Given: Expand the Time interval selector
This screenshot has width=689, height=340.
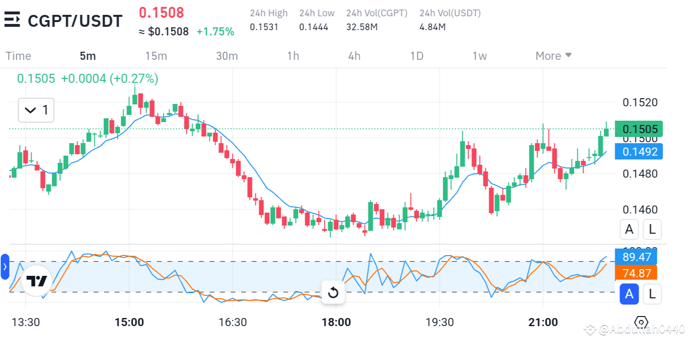Looking at the screenshot, I should point(18,56).
